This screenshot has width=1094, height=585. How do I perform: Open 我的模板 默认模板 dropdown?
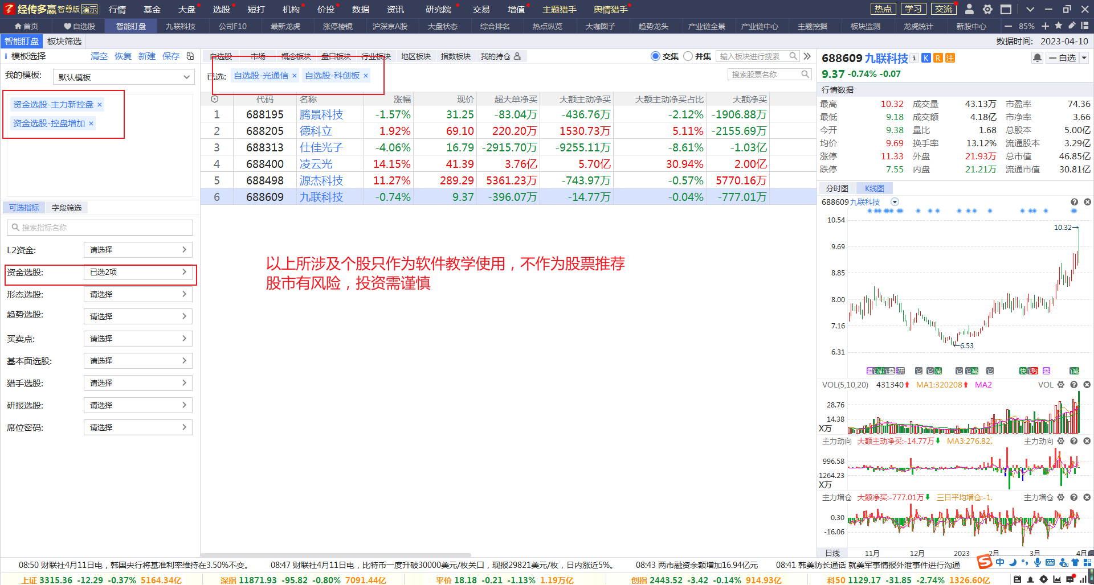click(124, 77)
